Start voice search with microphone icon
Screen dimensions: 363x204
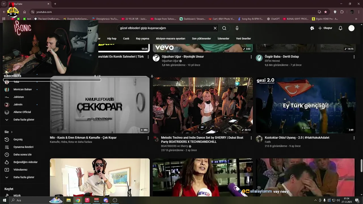(x=237, y=28)
